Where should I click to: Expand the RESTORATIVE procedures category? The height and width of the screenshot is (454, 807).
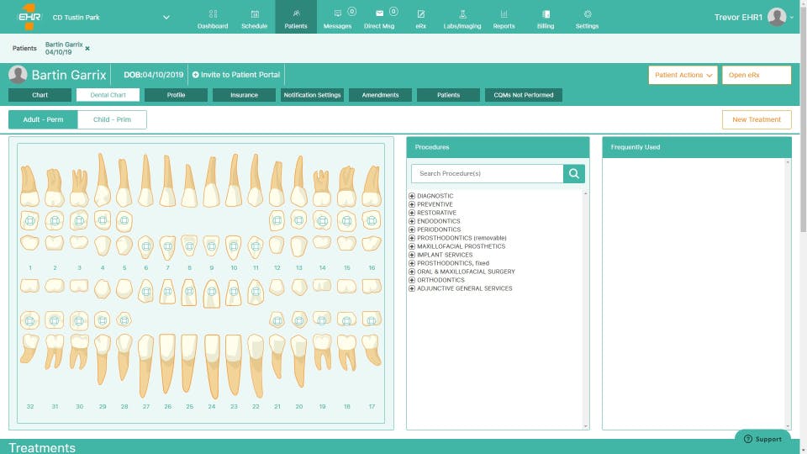(412, 213)
